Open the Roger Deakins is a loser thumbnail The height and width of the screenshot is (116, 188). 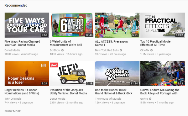pyautogui.click(x=27, y=74)
